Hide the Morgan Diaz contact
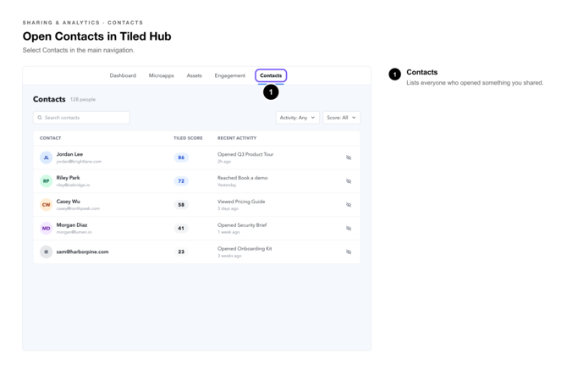567x365 pixels. 349,229
